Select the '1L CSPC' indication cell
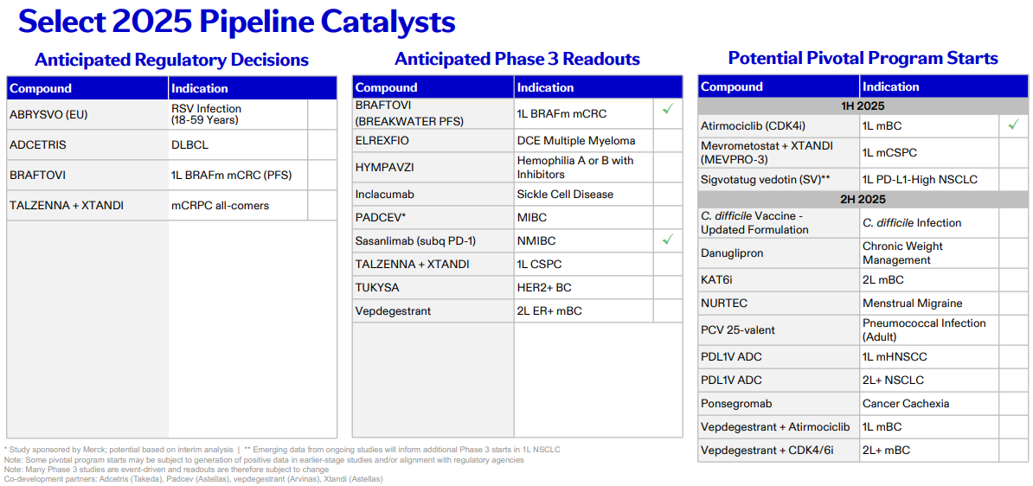Viewport: 1033px width, 486px height. 584,264
